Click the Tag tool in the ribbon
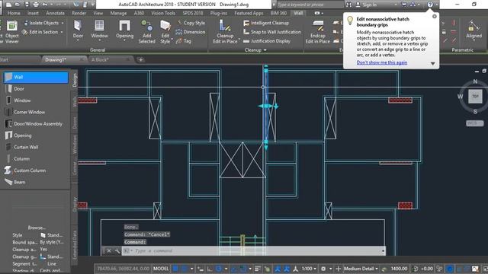The width and height of the screenshot is (488, 274). click(x=183, y=40)
